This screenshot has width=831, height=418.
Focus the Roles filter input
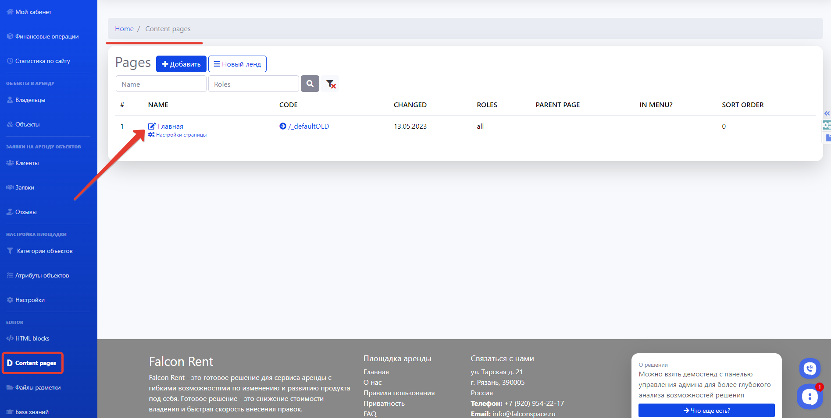click(x=253, y=84)
